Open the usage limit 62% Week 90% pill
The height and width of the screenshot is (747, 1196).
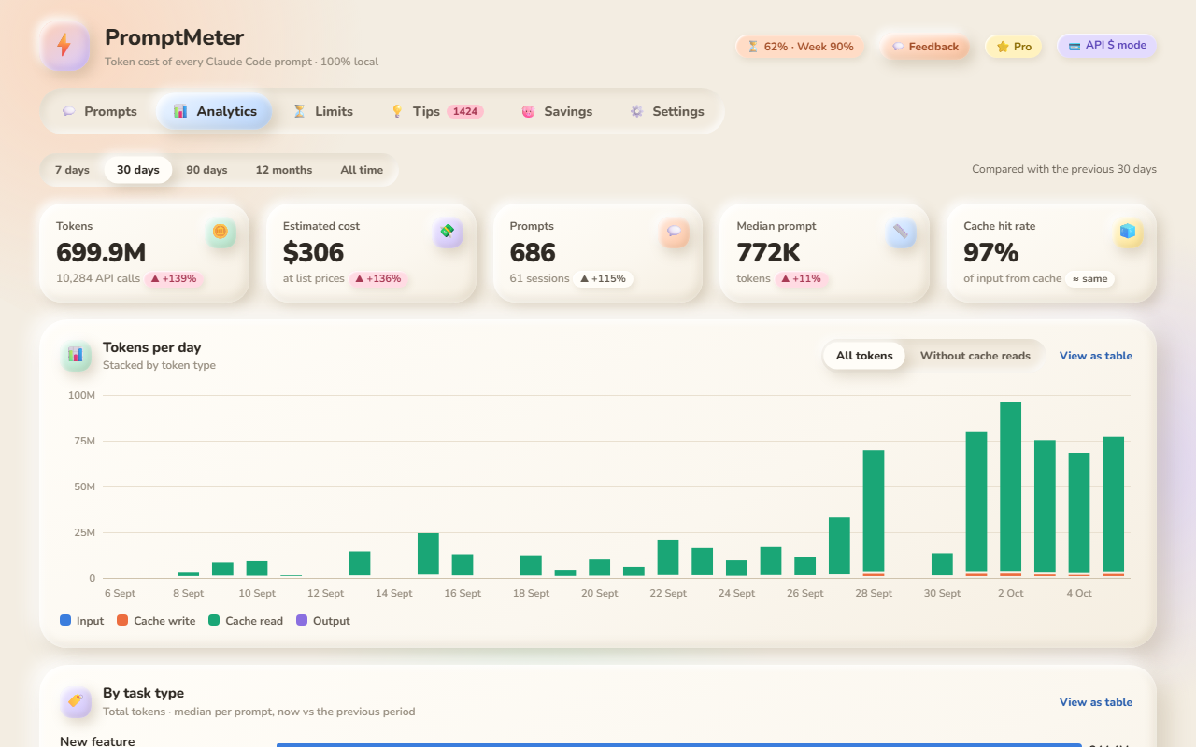(x=801, y=47)
